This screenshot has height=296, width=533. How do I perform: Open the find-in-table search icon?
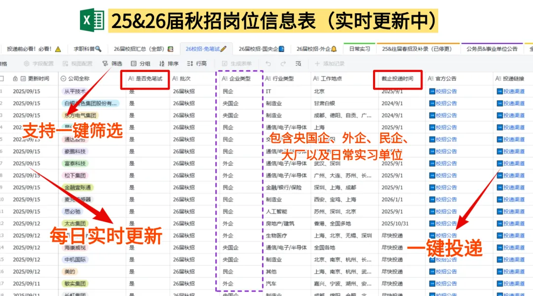[298, 64]
